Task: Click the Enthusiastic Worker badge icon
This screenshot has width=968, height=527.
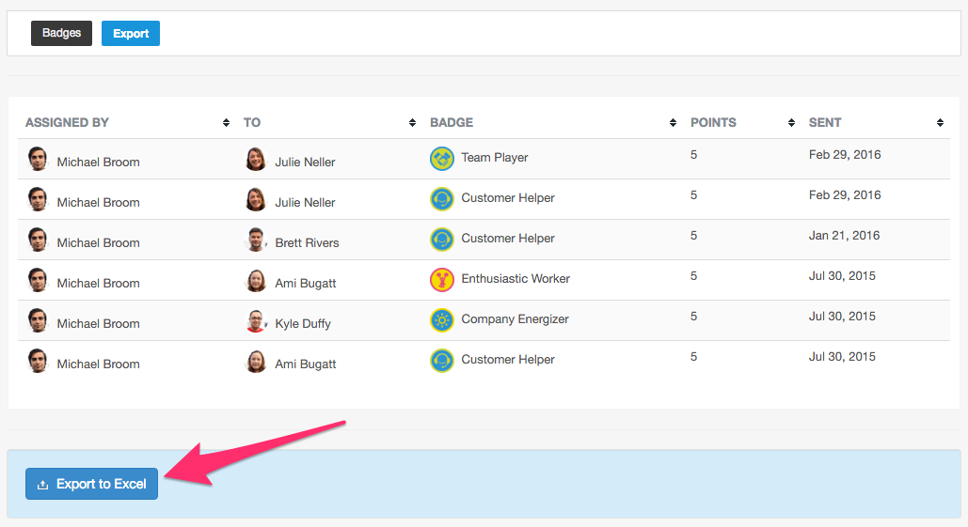Action: click(441, 280)
